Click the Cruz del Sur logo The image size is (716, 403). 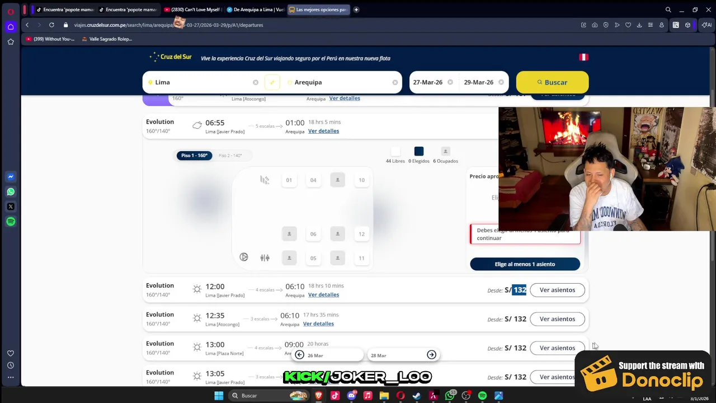[x=171, y=57]
